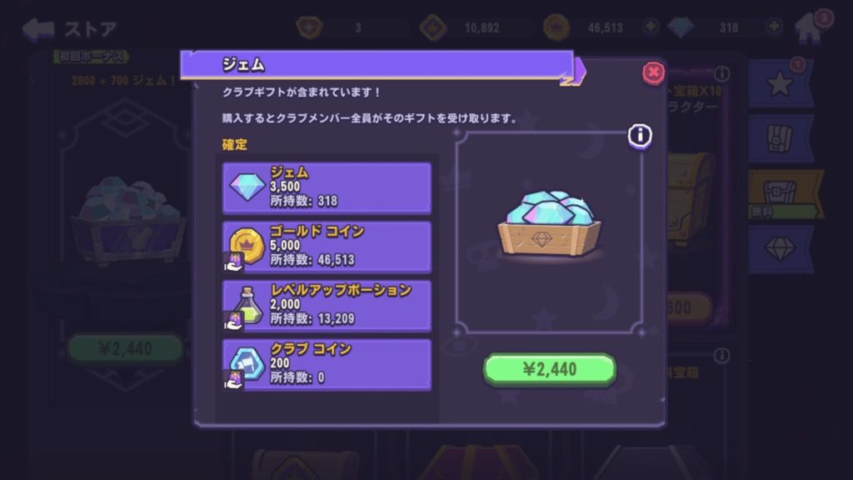Add gold coins via plus next to 46,513

point(650,26)
